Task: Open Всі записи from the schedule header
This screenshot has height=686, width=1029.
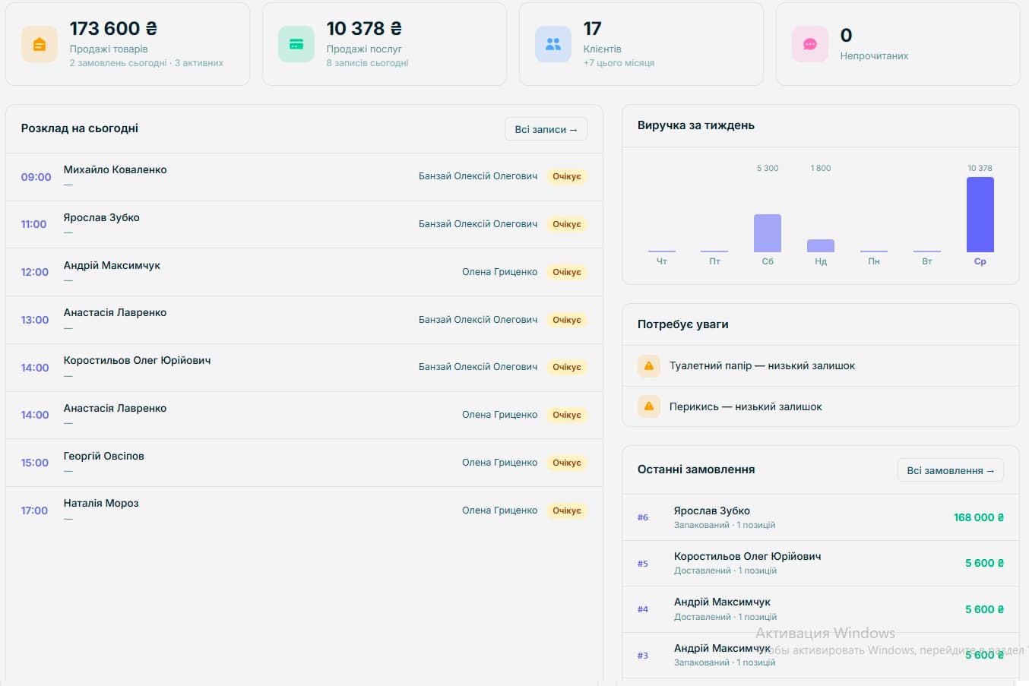Action: [x=546, y=128]
